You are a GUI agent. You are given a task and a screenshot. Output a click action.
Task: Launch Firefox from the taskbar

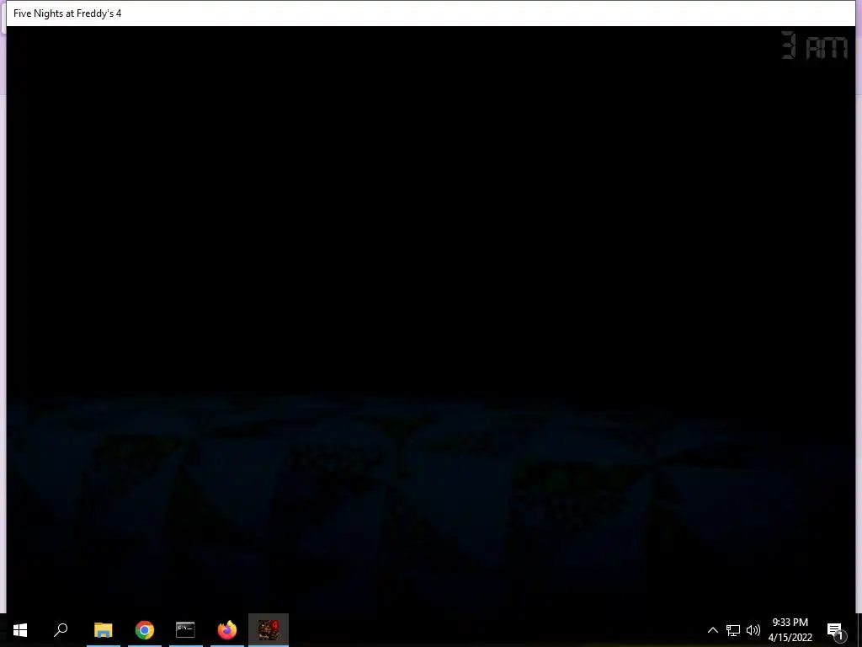pos(227,630)
